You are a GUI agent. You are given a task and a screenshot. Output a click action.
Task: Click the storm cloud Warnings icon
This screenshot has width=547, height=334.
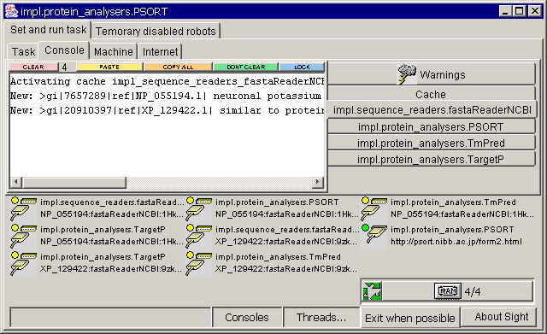pyautogui.click(x=407, y=74)
